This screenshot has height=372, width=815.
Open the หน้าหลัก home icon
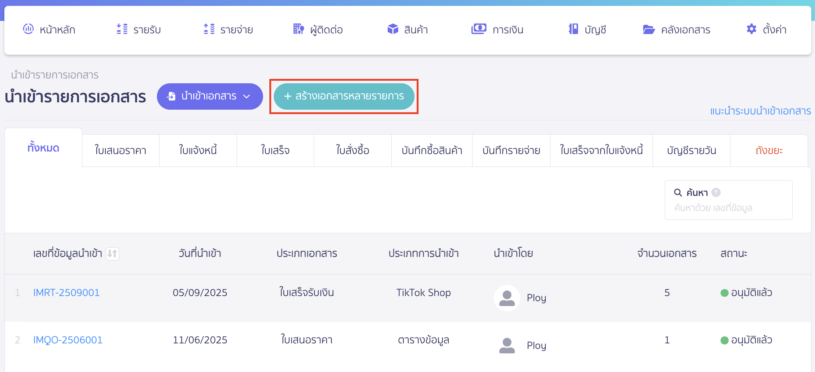[x=28, y=29]
